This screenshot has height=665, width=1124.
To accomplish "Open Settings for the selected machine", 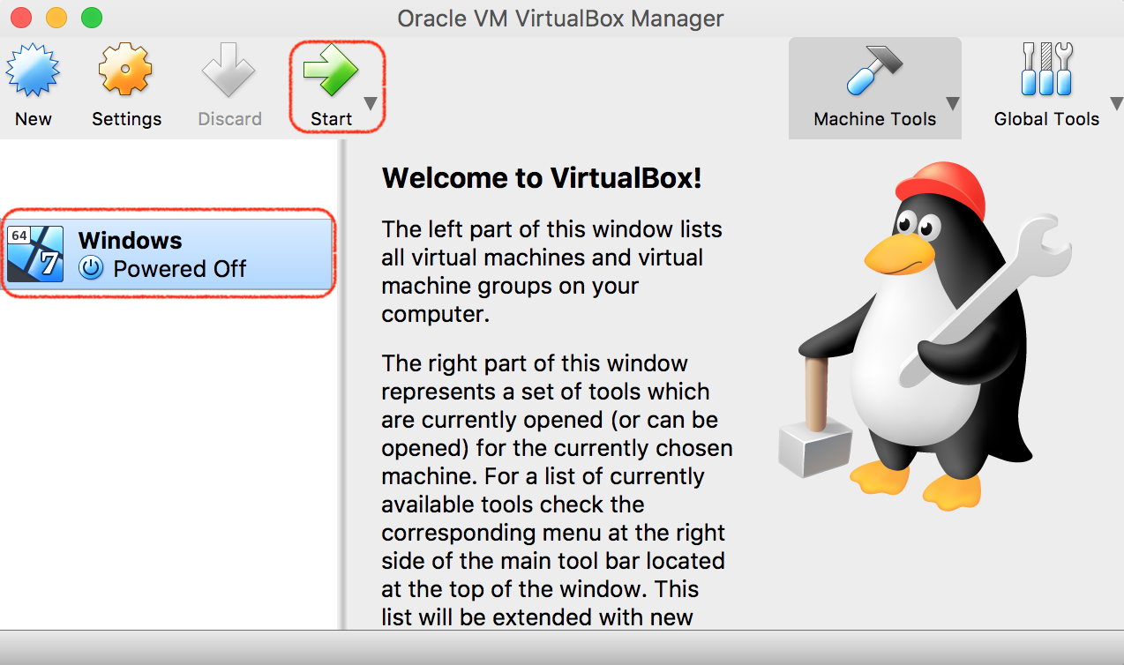I will point(126,86).
